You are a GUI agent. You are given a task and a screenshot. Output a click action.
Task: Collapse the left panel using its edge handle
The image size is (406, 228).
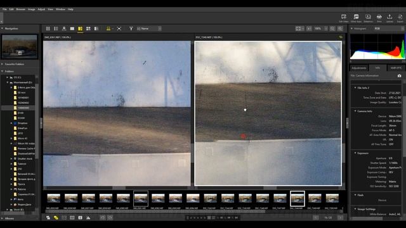(x=41, y=123)
